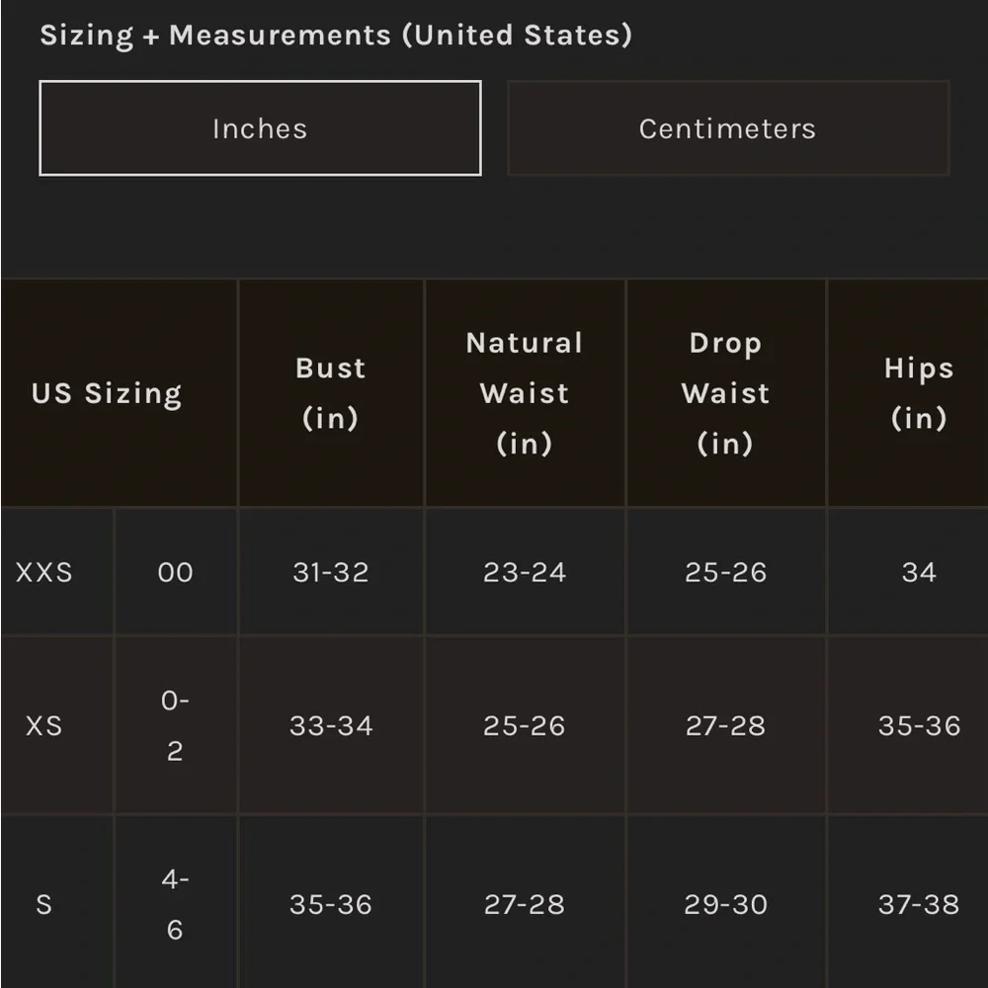Click the 33-34 bust measurement
The image size is (988, 988).
click(x=331, y=725)
